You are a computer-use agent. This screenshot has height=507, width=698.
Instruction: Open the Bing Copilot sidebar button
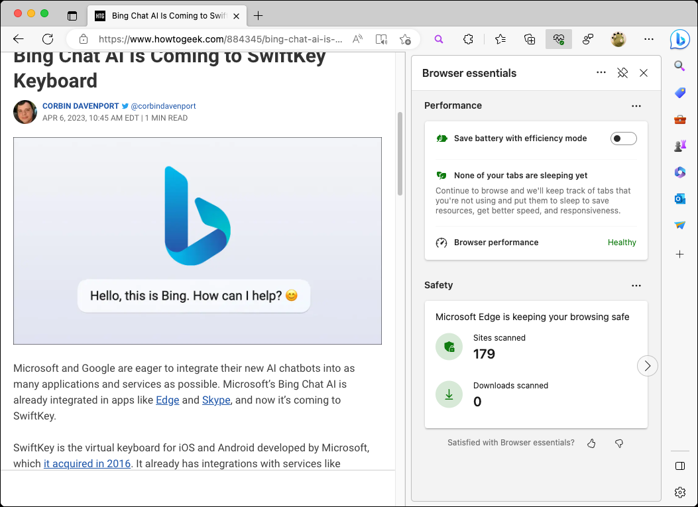pos(679,39)
